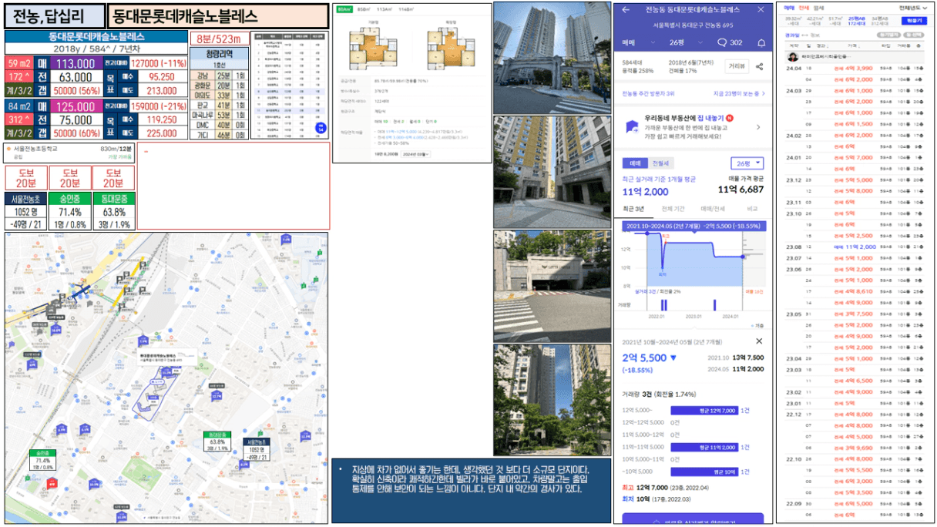Tap the notification bell icon

[x=761, y=42]
